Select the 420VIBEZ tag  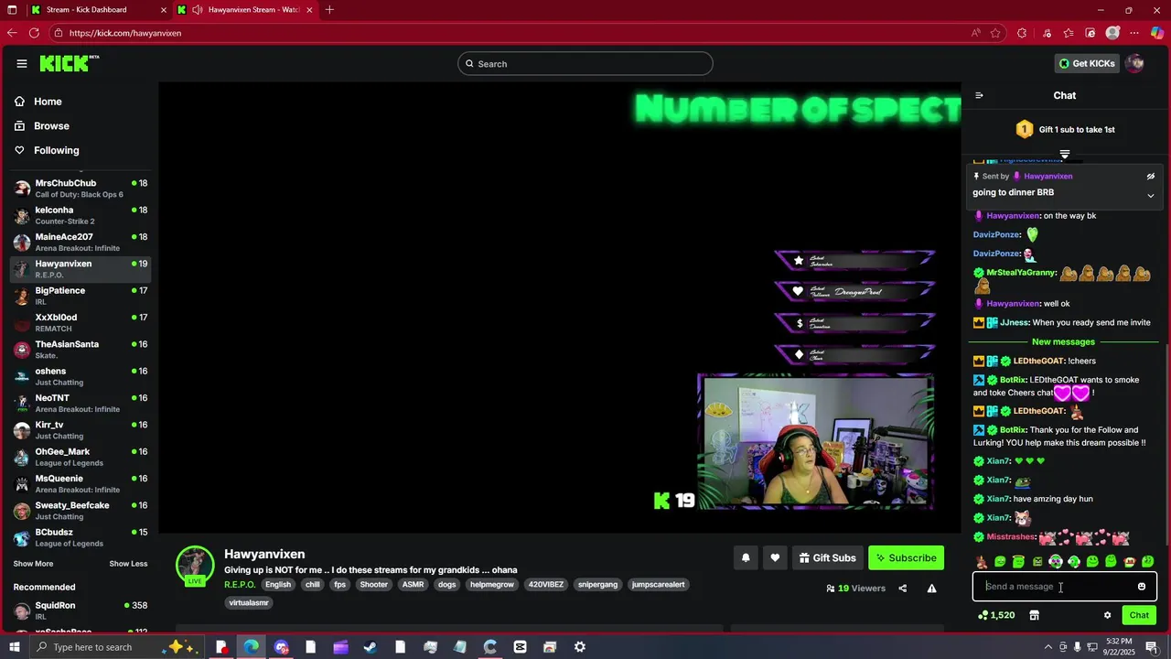tap(546, 584)
